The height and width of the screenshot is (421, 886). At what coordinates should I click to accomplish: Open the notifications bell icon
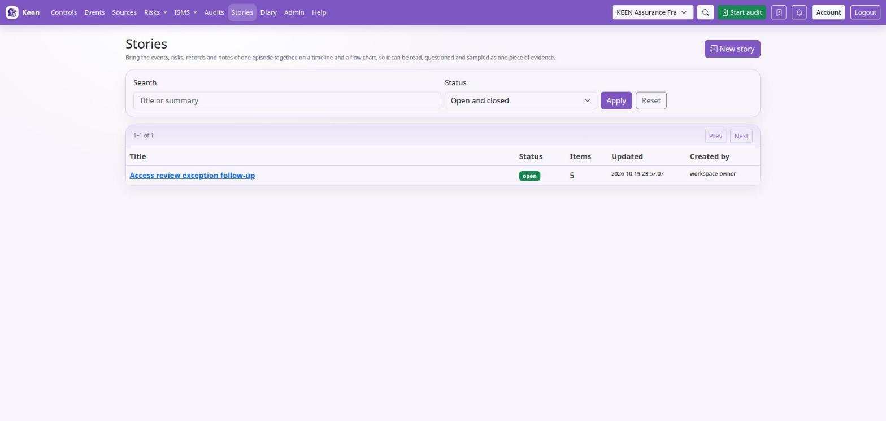point(799,12)
